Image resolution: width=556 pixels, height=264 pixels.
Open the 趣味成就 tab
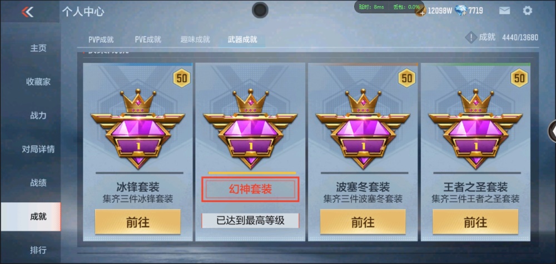[195, 39]
